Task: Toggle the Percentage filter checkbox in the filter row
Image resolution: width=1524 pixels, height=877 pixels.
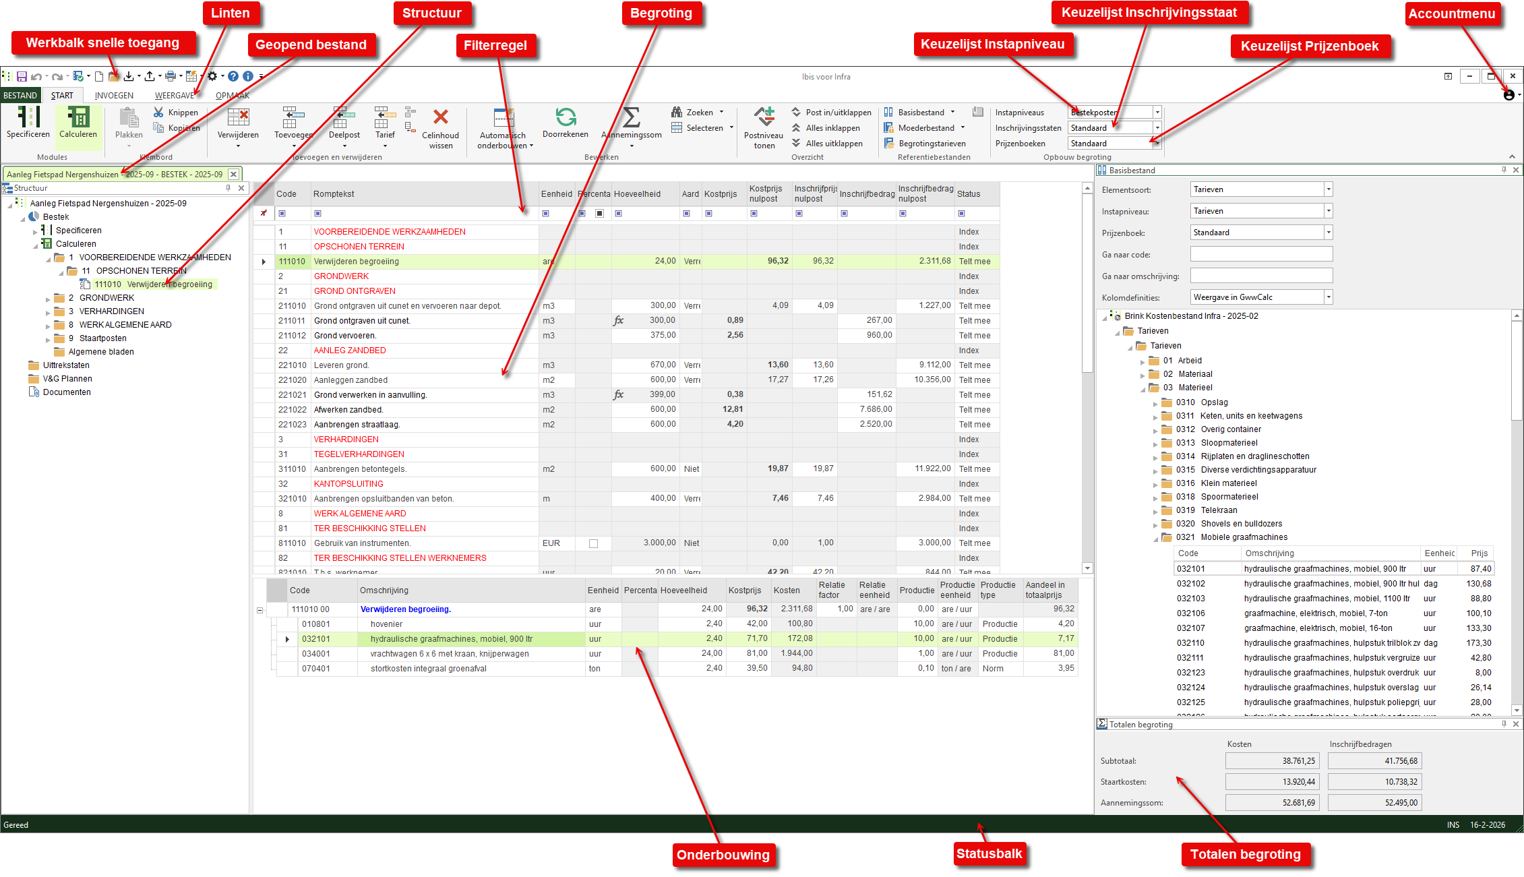Action: 599,214
